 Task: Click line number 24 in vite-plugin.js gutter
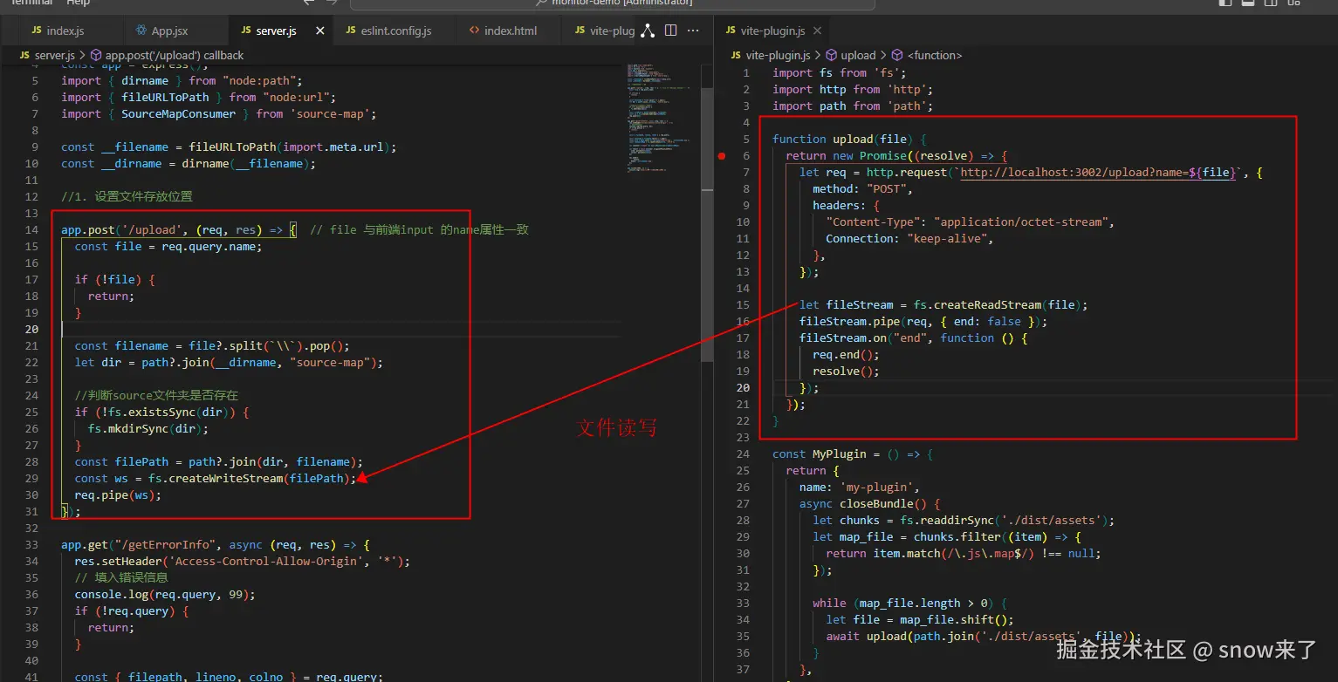click(743, 454)
